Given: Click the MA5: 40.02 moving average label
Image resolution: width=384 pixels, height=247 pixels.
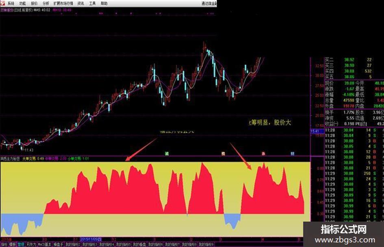Looking at the screenshot, I should click(x=42, y=10).
